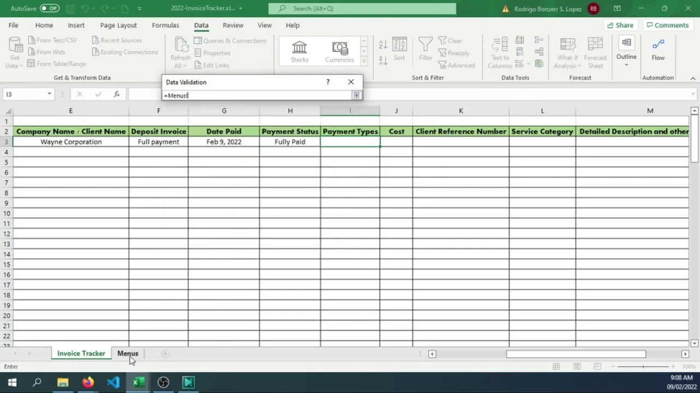Open the file name dropdown arrow
This screenshot has width=700, height=393.
[x=240, y=8]
